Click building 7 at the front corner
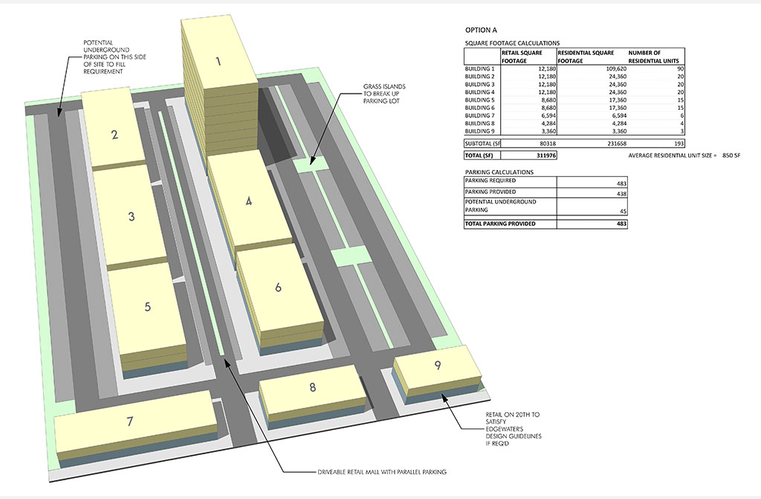This screenshot has height=499, width=761. [x=130, y=422]
